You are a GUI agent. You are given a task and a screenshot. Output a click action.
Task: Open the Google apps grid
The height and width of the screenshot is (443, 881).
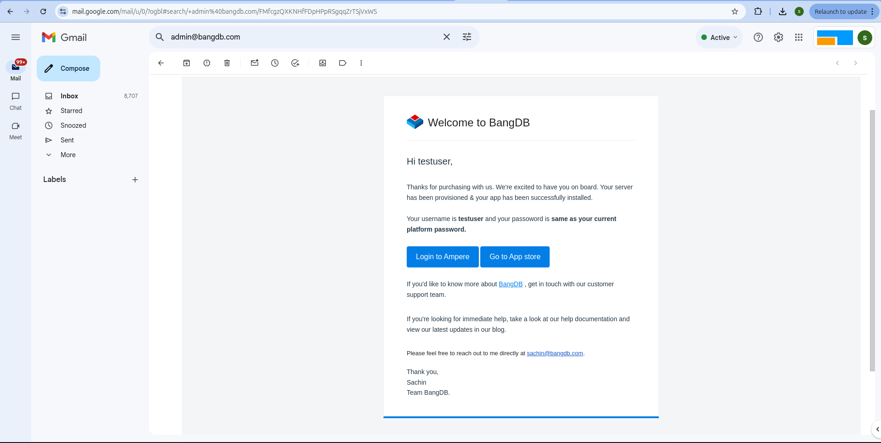tap(799, 38)
